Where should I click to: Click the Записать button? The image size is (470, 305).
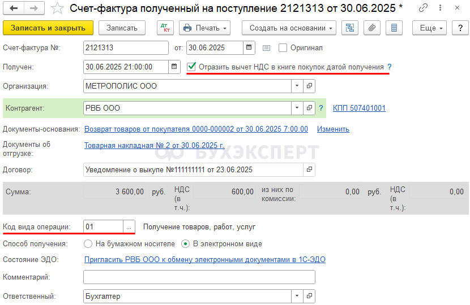[x=122, y=28]
